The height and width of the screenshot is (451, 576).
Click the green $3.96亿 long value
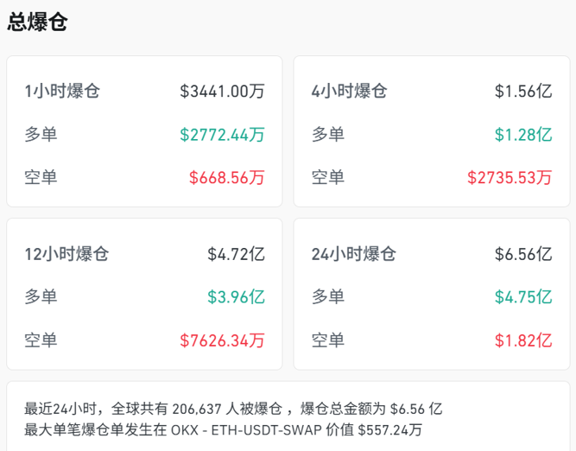click(x=236, y=297)
